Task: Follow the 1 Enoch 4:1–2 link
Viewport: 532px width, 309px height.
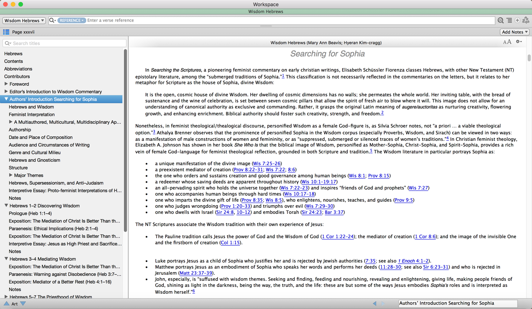Action: click(x=413, y=261)
